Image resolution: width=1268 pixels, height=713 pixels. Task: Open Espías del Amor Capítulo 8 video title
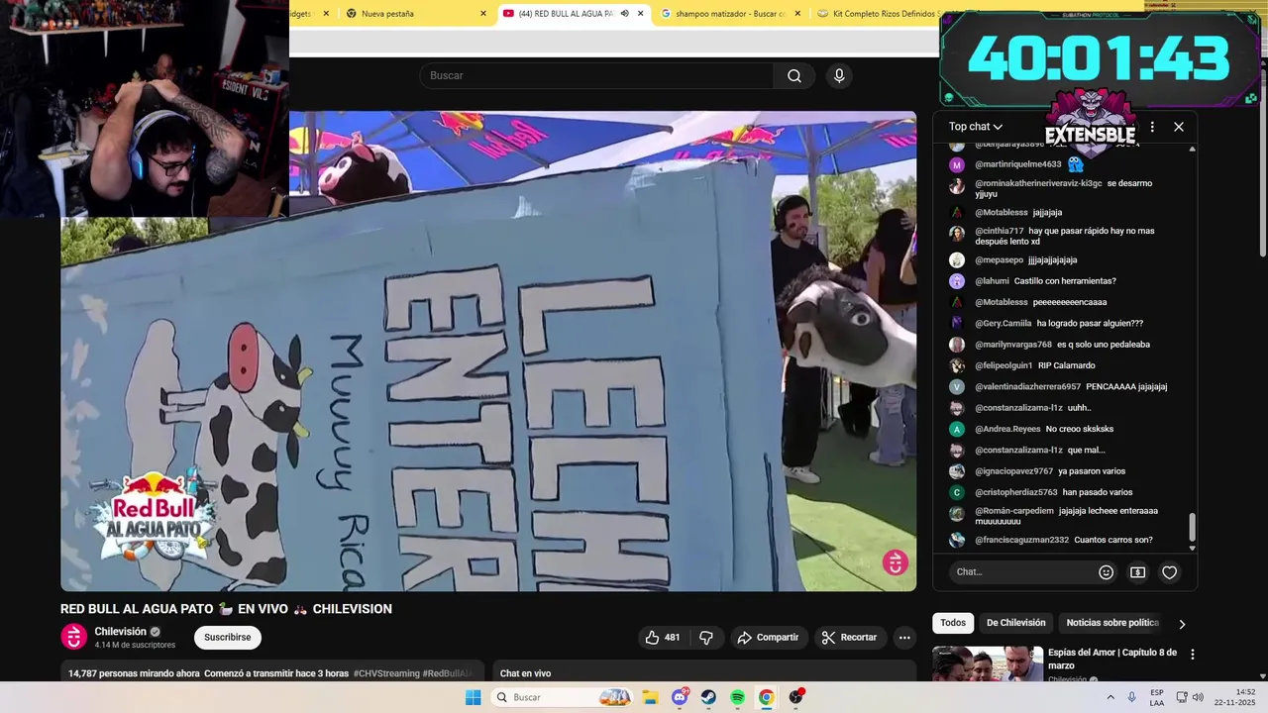pos(1112,659)
